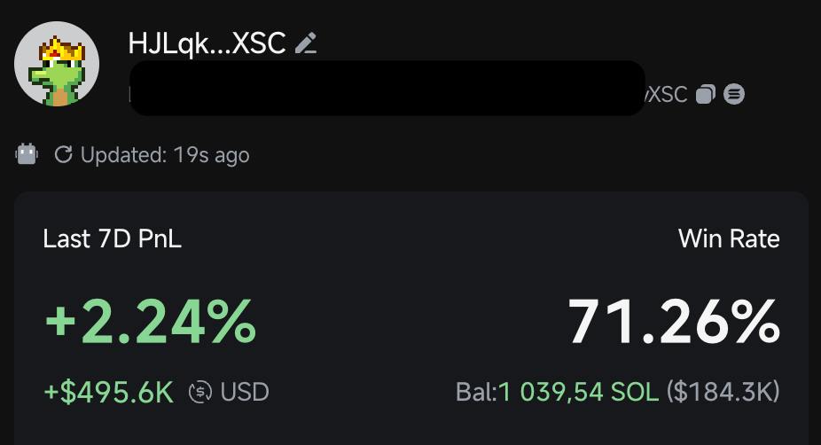The height and width of the screenshot is (445, 821).
Task: Click the 1 039,54 SOL balance
Action: click(579, 392)
